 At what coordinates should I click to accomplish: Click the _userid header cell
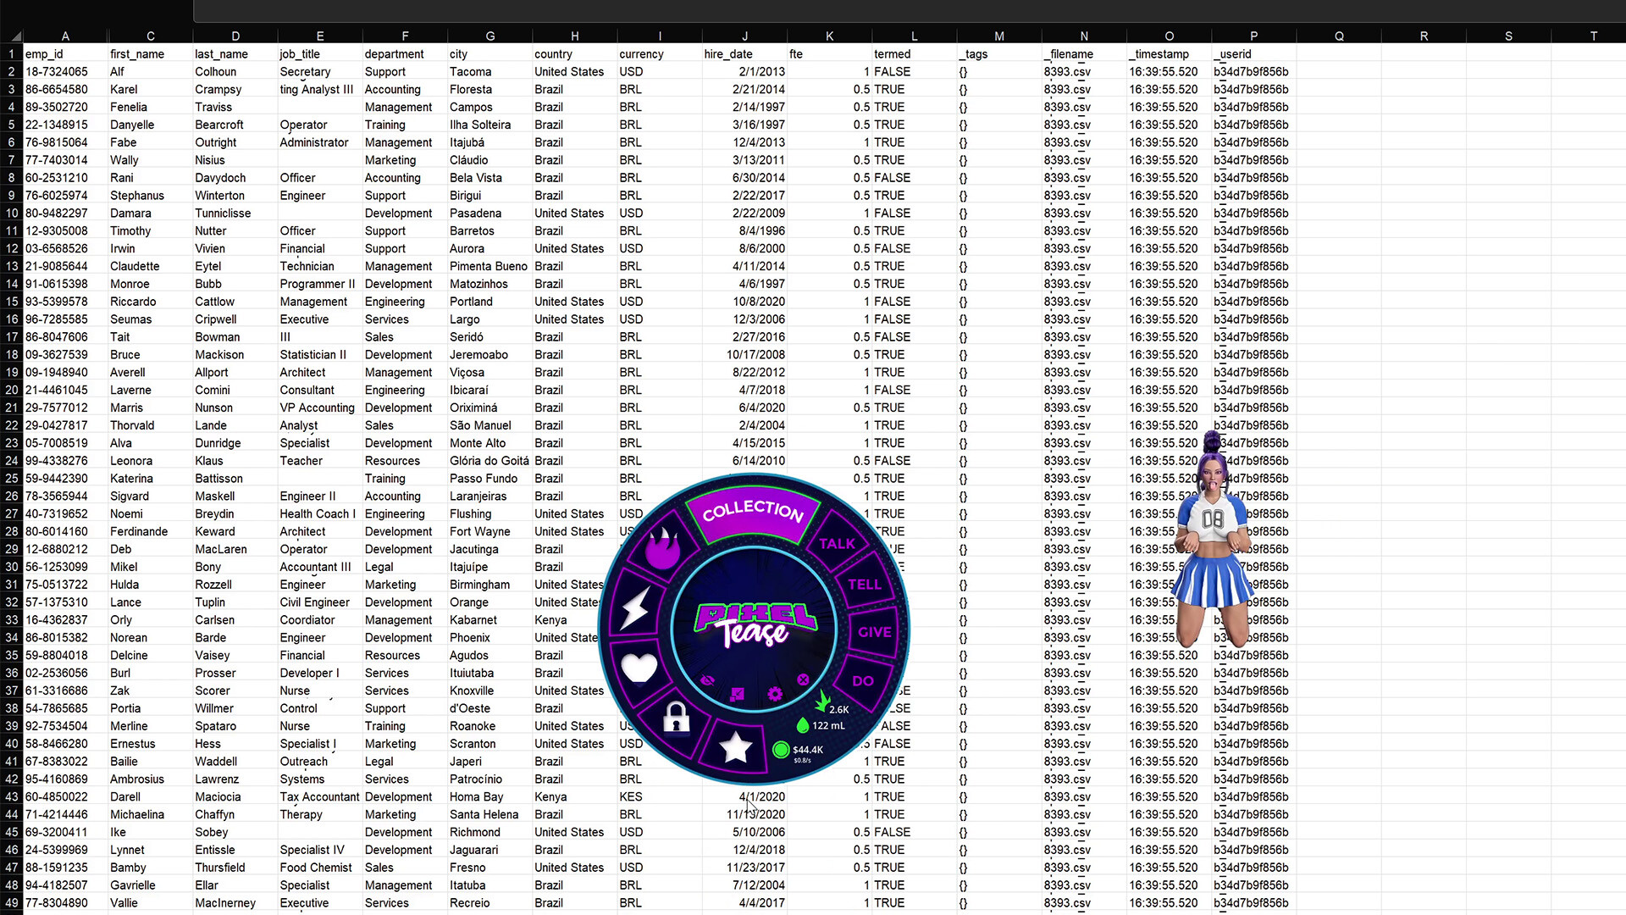tap(1253, 53)
